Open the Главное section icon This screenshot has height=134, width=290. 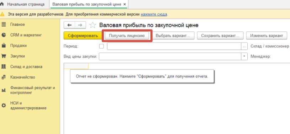(x=4, y=25)
